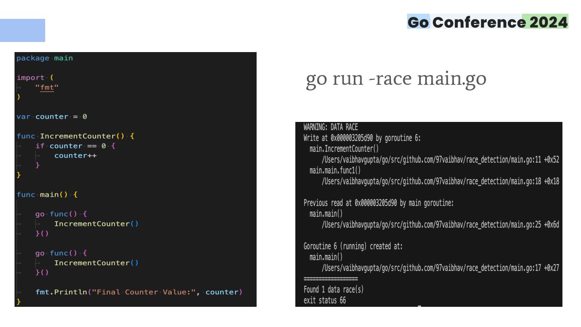Click the fmt.Println Final Counter Value line
Image resolution: width=581 pixels, height=327 pixels.
pos(139,292)
